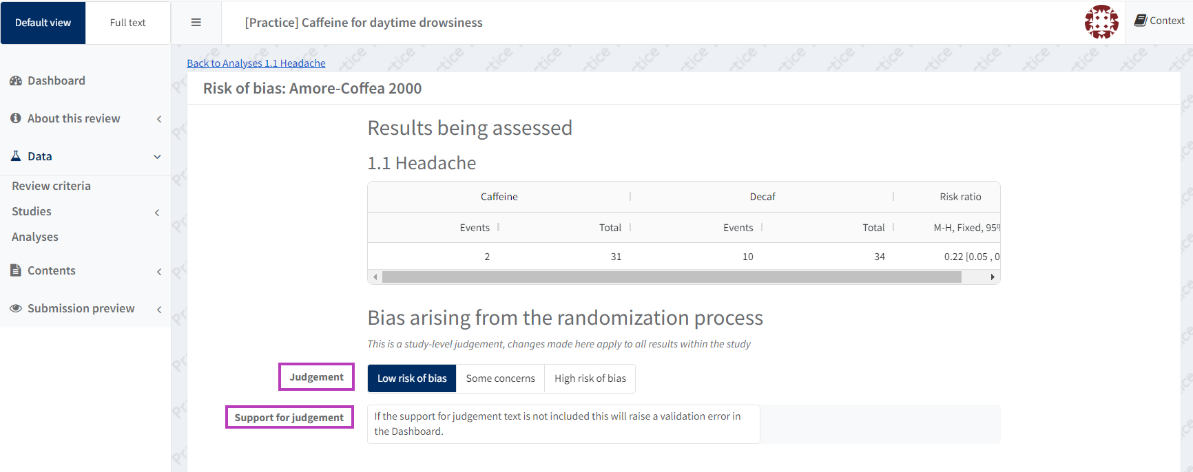
Task: Expand the About this review chevron
Action: click(159, 119)
